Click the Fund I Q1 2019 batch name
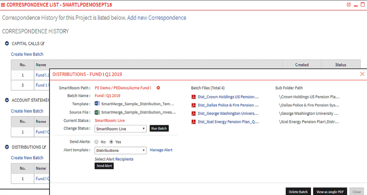This screenshot has width=367, height=195. 108,96
